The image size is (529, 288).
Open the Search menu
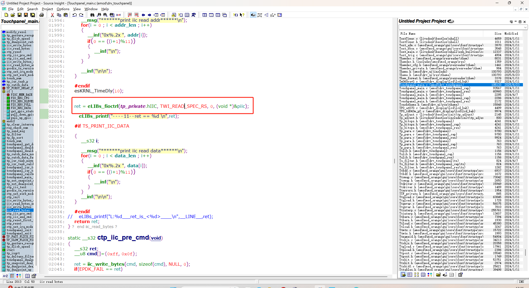(x=33, y=9)
